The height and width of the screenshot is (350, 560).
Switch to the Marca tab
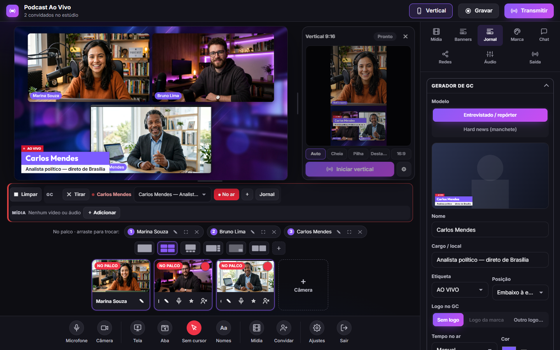[x=517, y=35]
